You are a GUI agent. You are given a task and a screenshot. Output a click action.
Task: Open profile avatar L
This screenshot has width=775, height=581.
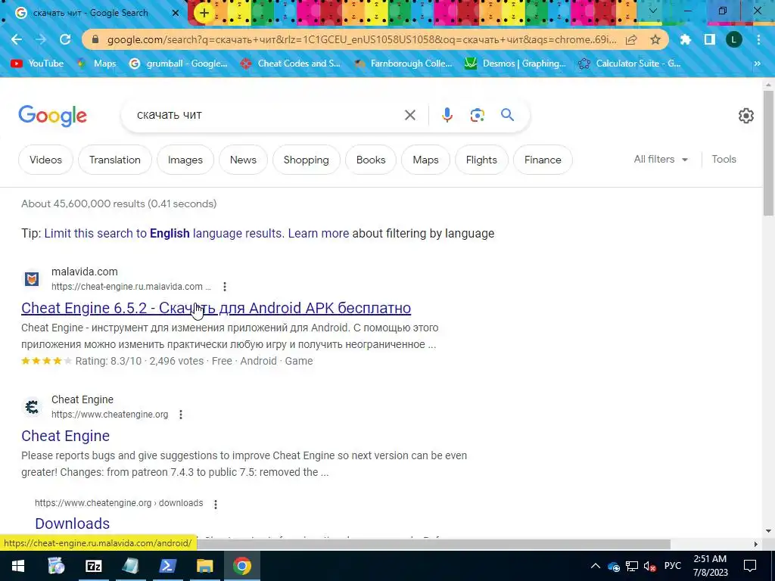click(734, 39)
